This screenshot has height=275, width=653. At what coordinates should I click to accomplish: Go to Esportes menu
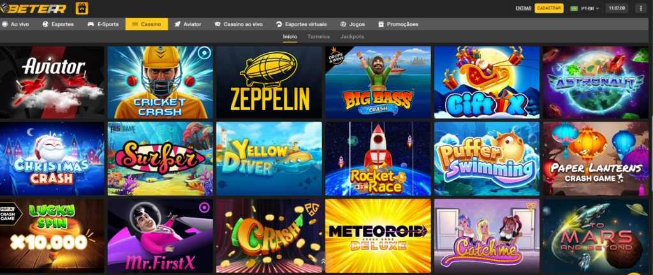58,24
